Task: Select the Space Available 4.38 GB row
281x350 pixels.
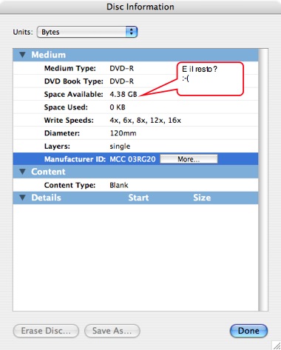Action: click(135, 94)
